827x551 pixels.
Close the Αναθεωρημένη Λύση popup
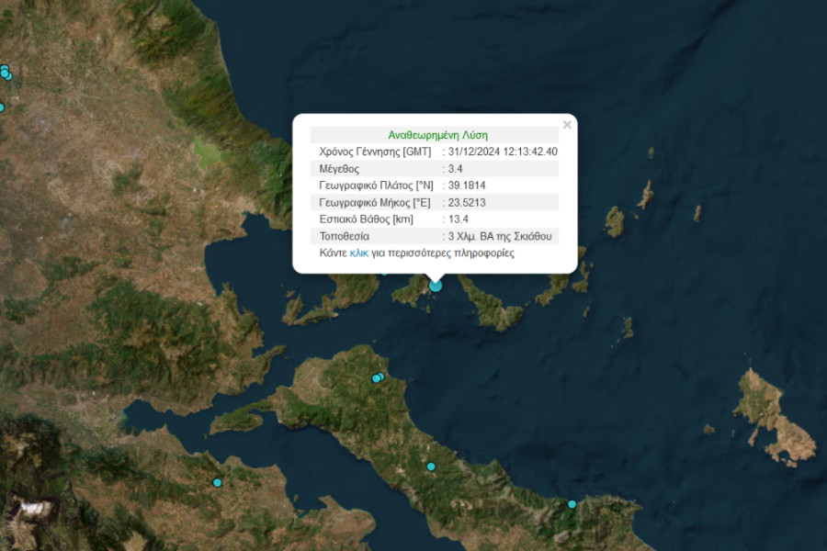[567, 124]
